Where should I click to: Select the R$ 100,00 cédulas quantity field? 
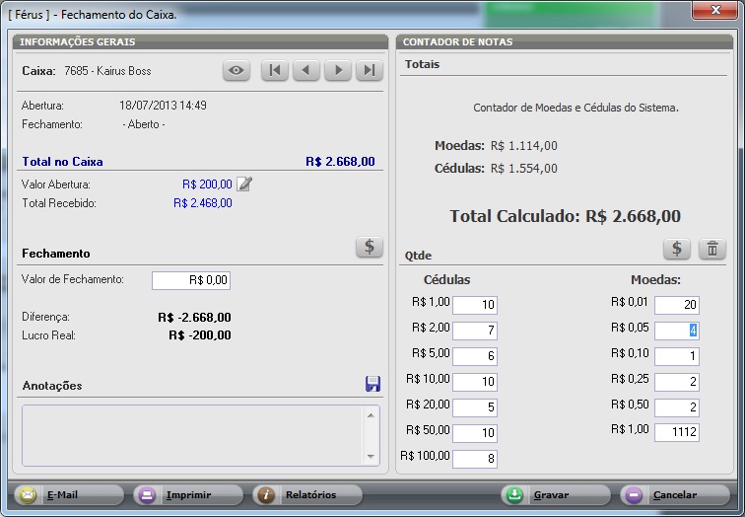point(475,459)
